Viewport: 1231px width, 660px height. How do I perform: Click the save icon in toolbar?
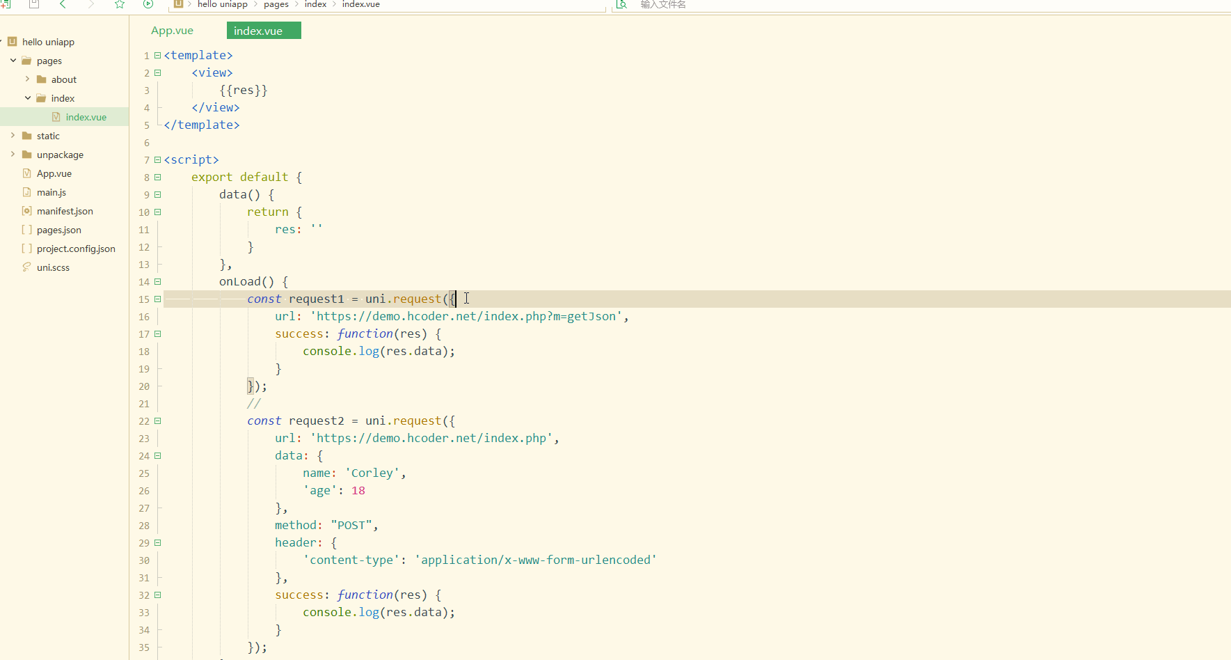coord(33,4)
